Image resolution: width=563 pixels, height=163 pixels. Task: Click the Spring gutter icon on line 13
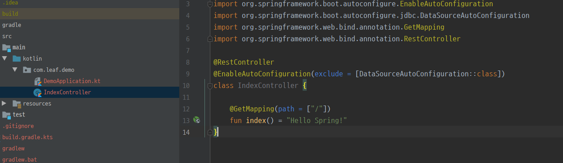[x=196, y=120]
